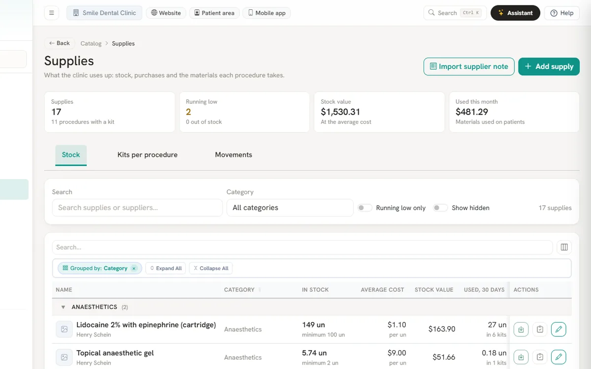Launch the Assistant
The width and height of the screenshot is (591, 369).
(515, 13)
